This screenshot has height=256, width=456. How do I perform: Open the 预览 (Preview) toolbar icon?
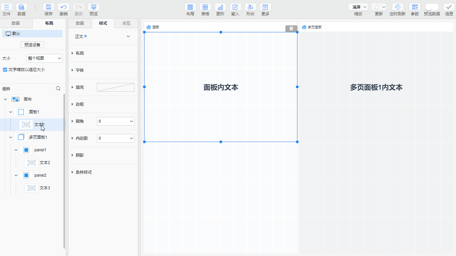(x=93, y=7)
